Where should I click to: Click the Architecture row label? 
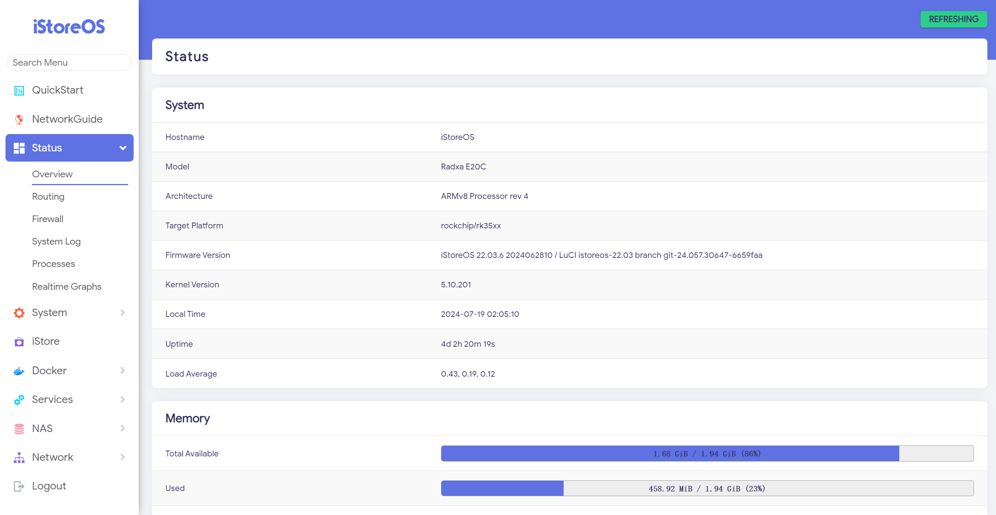point(189,196)
